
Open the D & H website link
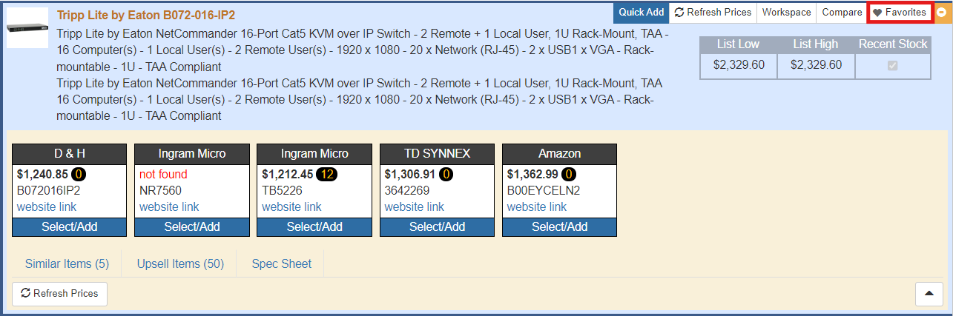click(47, 206)
